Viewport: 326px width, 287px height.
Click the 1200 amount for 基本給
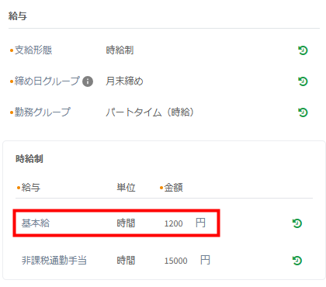[174, 223]
